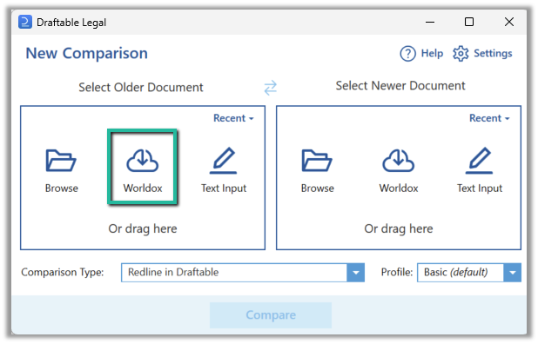
Task: Open Comparison Type dropdown arrow
Action: pos(356,273)
